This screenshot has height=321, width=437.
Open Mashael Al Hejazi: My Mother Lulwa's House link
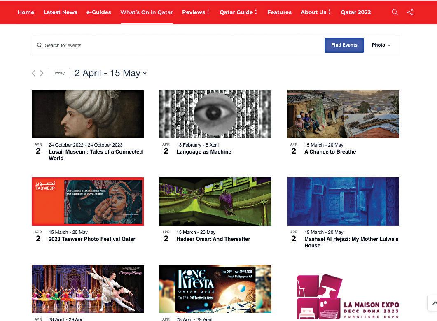pos(351,242)
